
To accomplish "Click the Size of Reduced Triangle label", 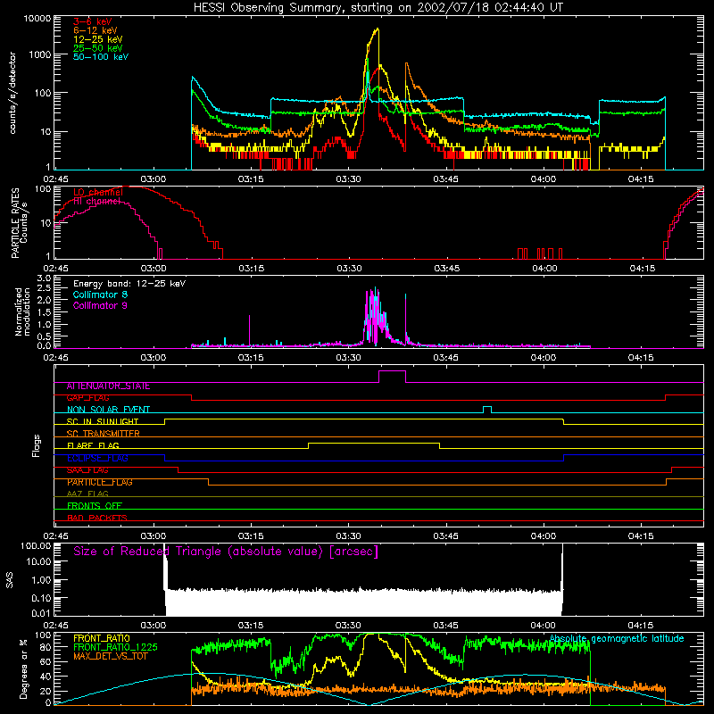I will [226, 552].
